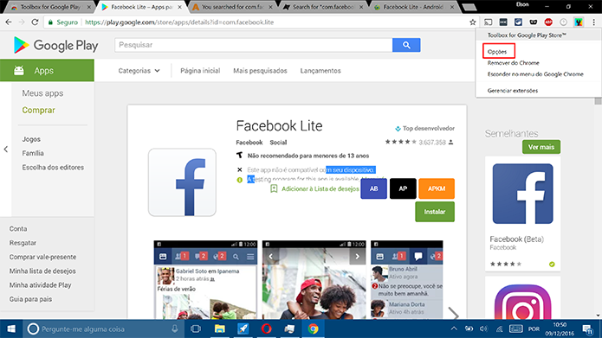Click the orange APKM button
The height and width of the screenshot is (338, 602).
tap(437, 188)
